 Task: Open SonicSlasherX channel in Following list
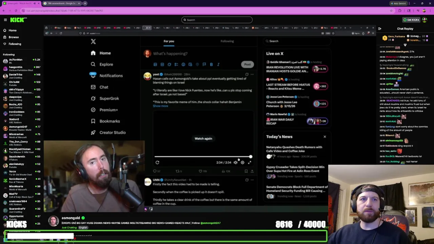[21, 180]
